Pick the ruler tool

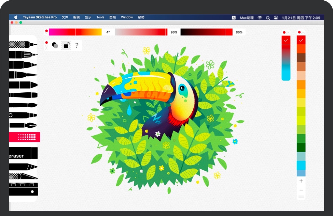pyautogui.click(x=23, y=189)
